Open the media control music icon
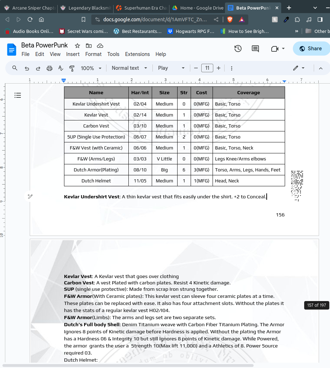Image resolution: width=330 pixels, height=368 pixels. (309, 19)
